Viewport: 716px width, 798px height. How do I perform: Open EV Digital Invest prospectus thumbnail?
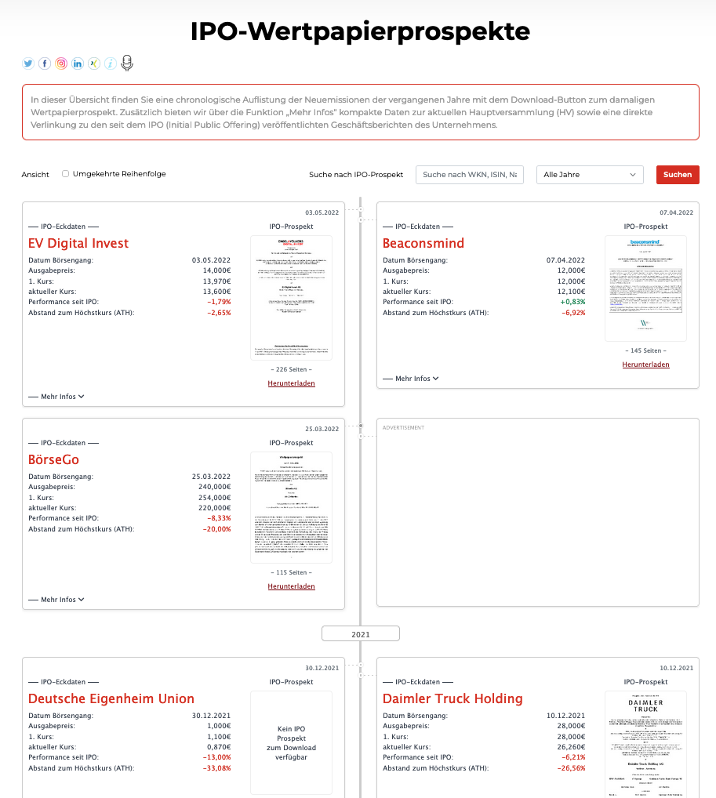pos(291,298)
